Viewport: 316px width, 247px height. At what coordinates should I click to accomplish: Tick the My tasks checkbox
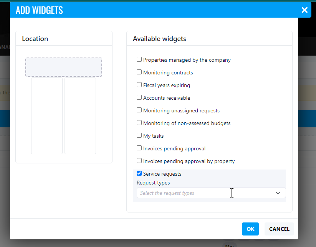(139, 135)
